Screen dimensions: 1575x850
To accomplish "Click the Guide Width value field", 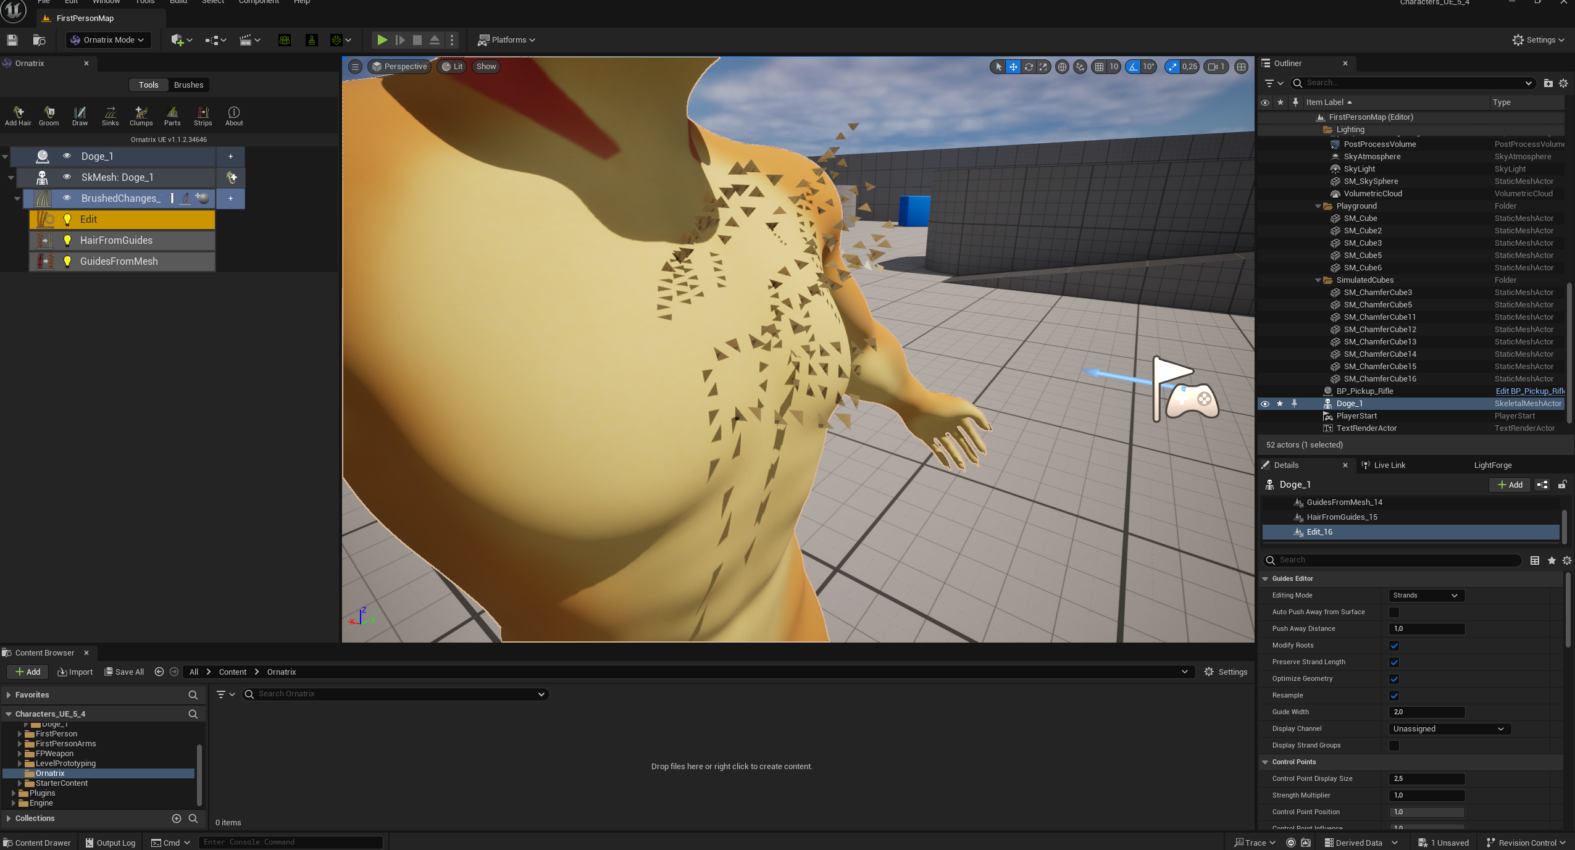I will pyautogui.click(x=1426, y=712).
